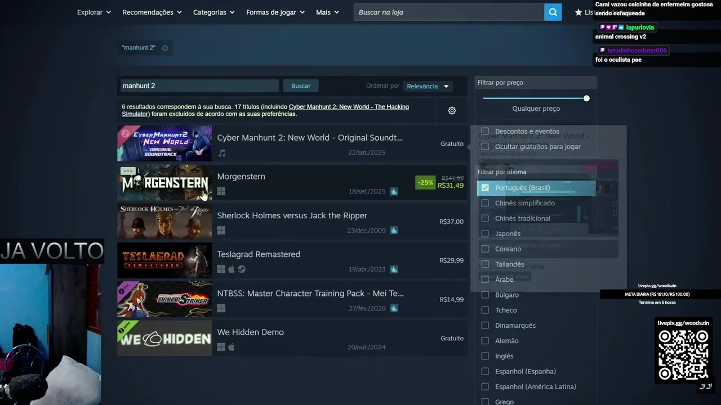Click review thumbs-up icon on Teslagrad row
The height and width of the screenshot is (405, 721).
(x=394, y=269)
